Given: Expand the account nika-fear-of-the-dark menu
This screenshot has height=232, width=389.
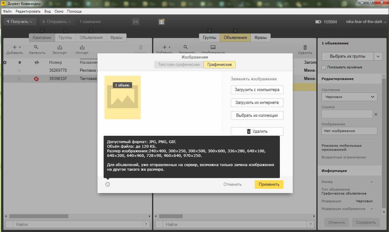Looking at the screenshot, I should tap(366, 22).
